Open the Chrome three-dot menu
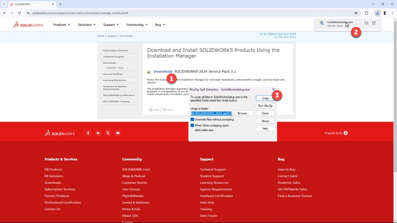Screen dimensions: 397x223 392,13
